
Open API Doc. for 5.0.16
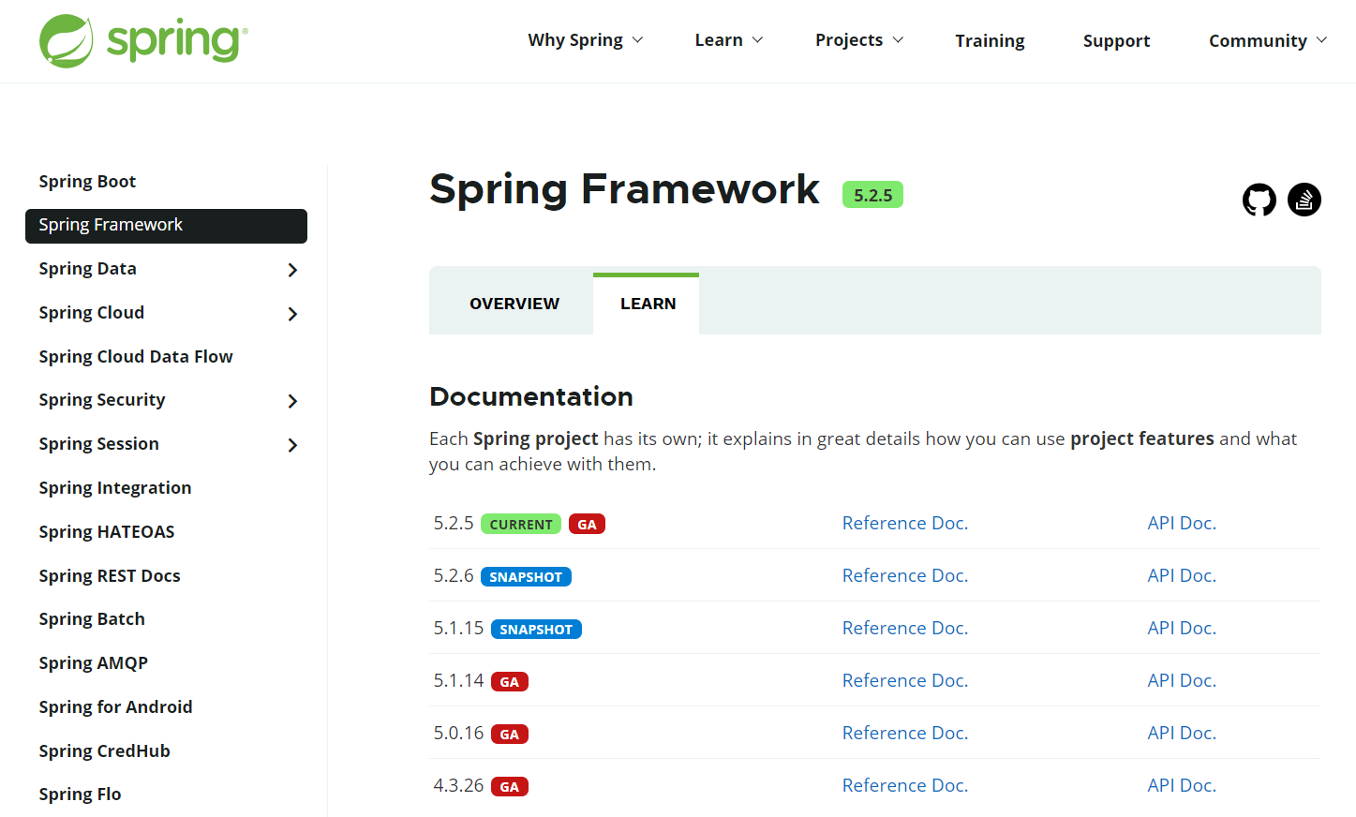pos(1182,733)
